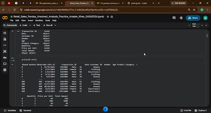Add a Text cell
The width and height of the screenshot is (211, 113).
(x=37, y=25)
